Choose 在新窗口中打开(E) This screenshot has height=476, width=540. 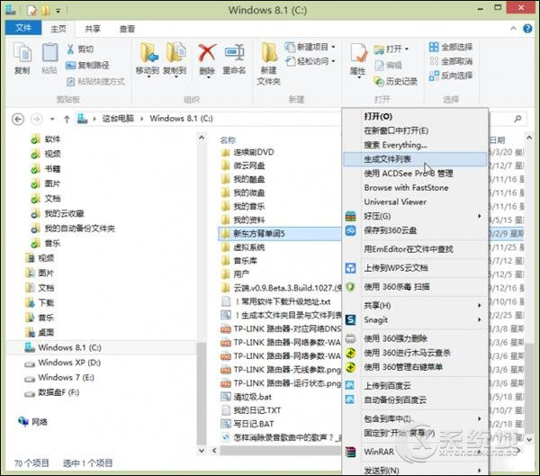415,130
